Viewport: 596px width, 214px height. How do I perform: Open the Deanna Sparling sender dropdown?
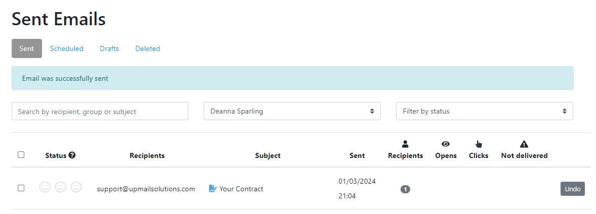(292, 112)
